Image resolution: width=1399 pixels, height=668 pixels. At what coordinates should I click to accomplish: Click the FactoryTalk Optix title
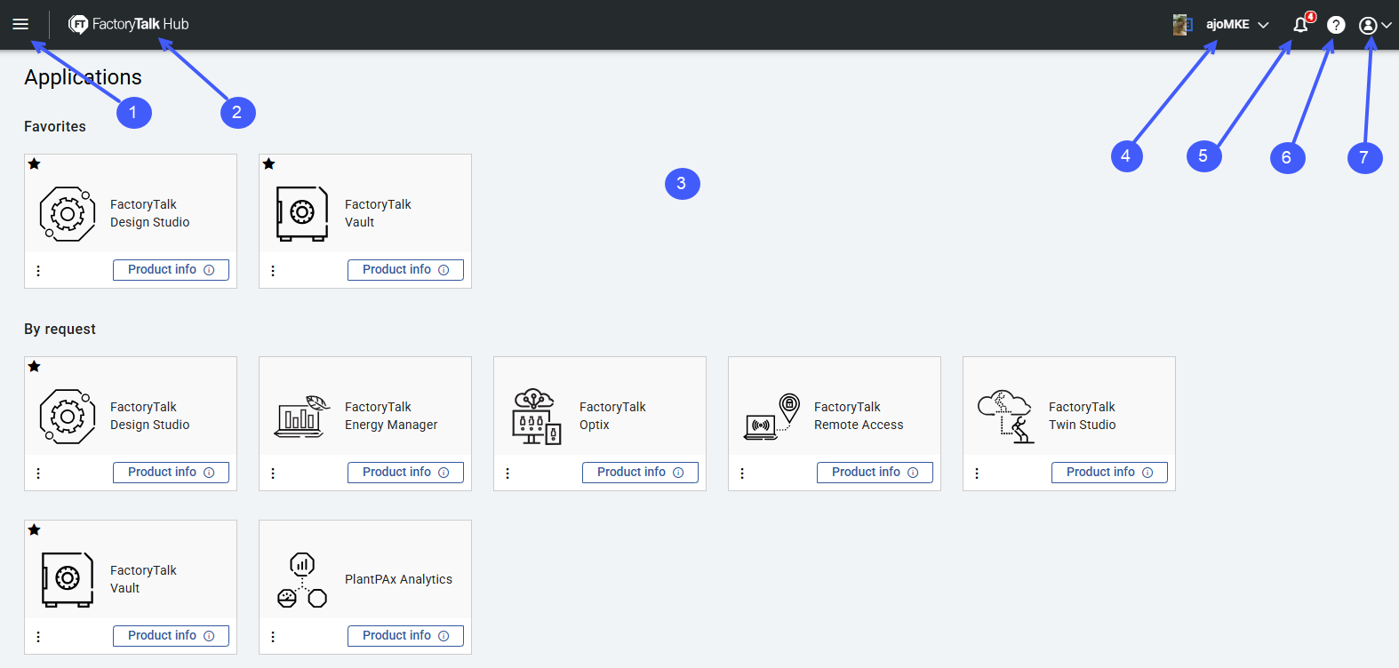click(612, 416)
